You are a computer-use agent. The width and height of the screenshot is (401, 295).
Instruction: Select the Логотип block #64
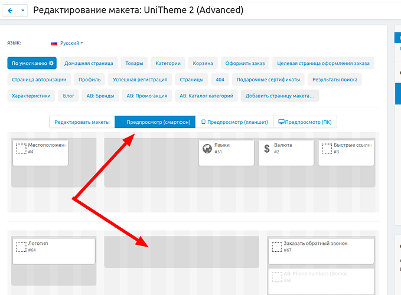click(54, 251)
